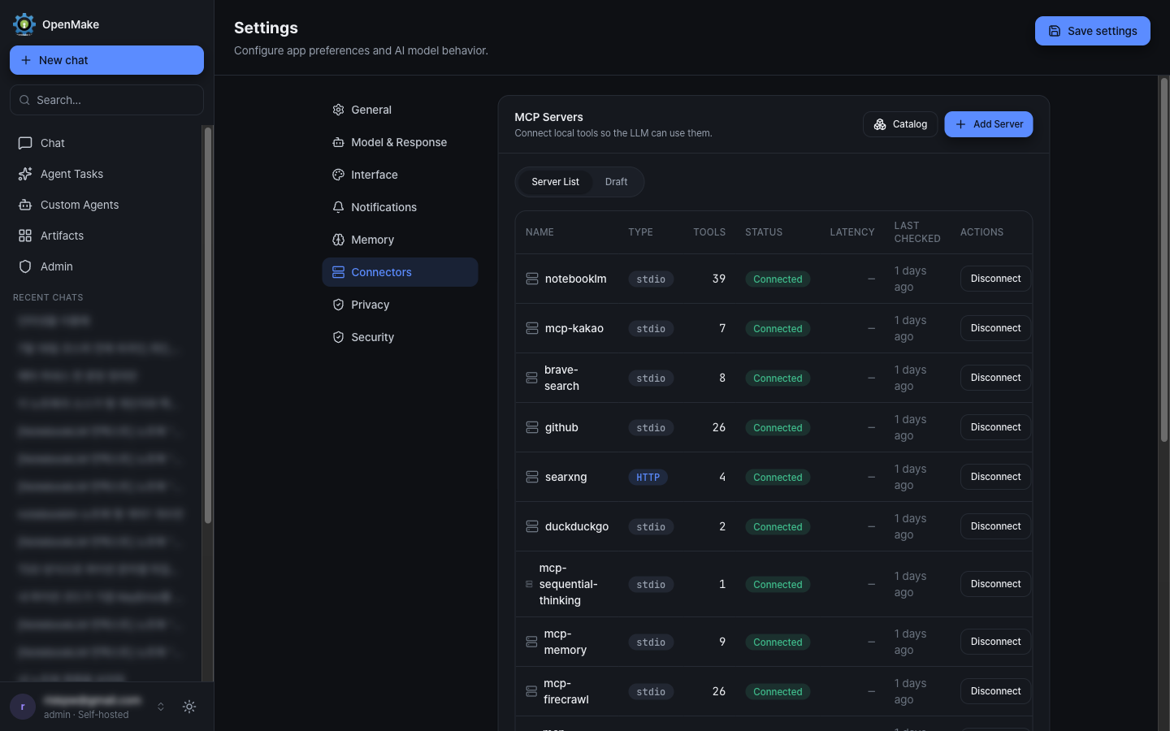Click the duckduckgo server icon
1170x731 pixels.
click(x=532, y=526)
